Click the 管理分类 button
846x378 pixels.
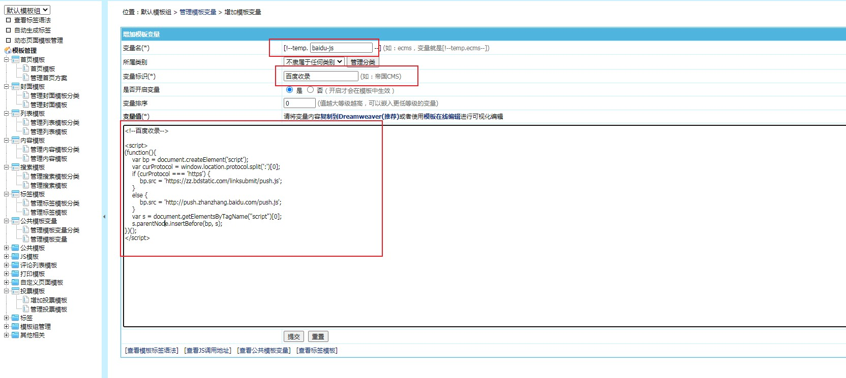click(363, 62)
